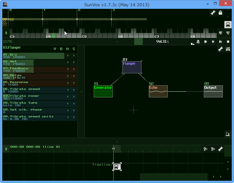Image resolution: width=234 pixels, height=183 pixels.
Task: Mute the Flanger module with M
Action: click(x=67, y=49)
